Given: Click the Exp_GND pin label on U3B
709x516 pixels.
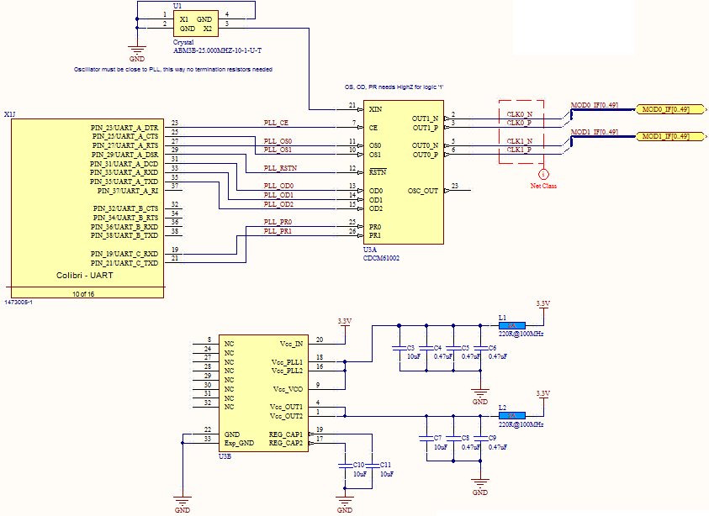Looking at the screenshot, I should [239, 443].
